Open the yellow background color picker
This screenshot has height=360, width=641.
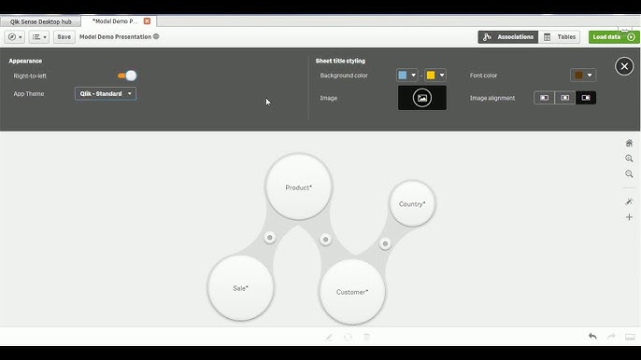pos(435,76)
